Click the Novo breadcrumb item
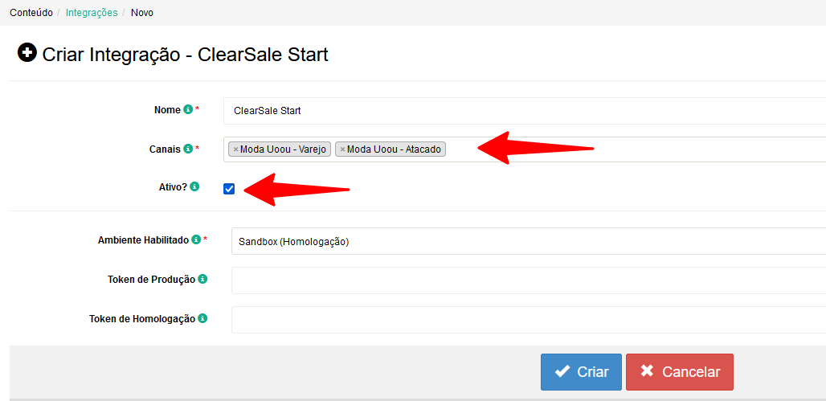The image size is (826, 401). click(142, 13)
